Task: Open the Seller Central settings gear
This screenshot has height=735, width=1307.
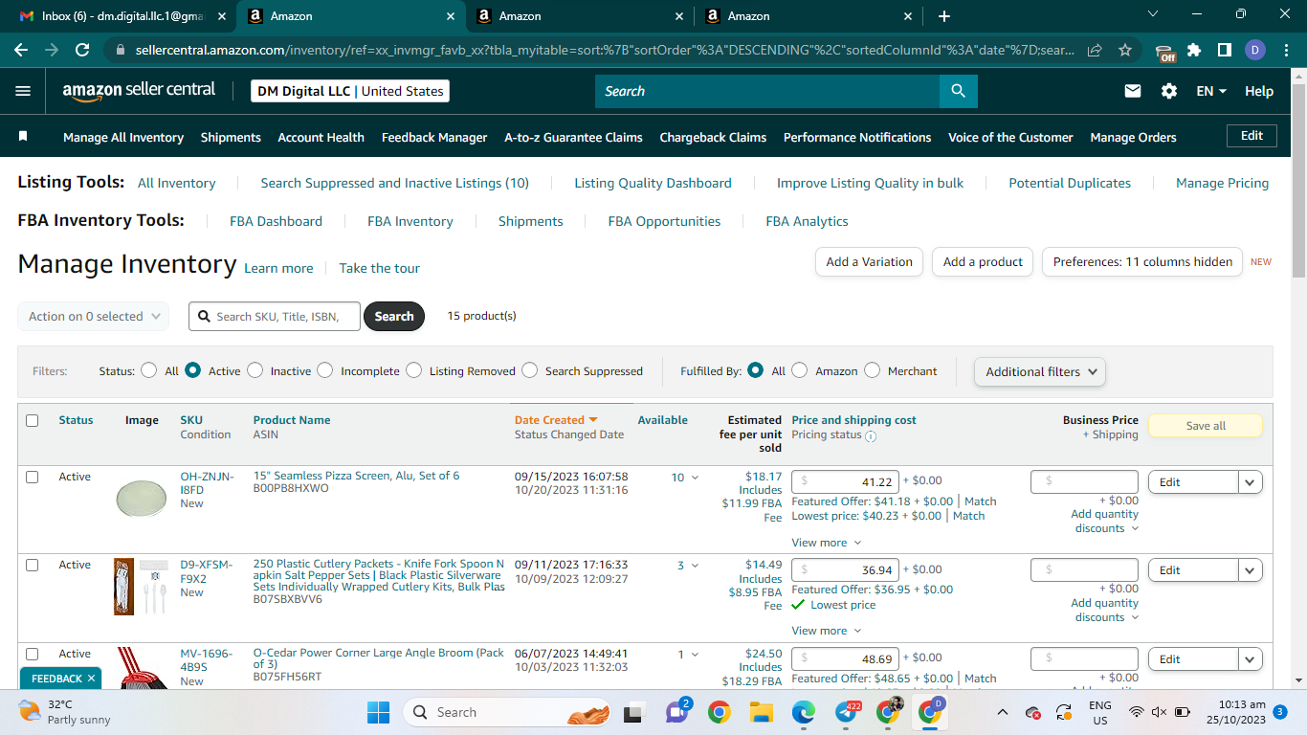Action: pyautogui.click(x=1169, y=91)
